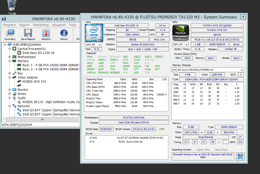Open the Program menu
This screenshot has height=174, width=260.
(9, 25)
